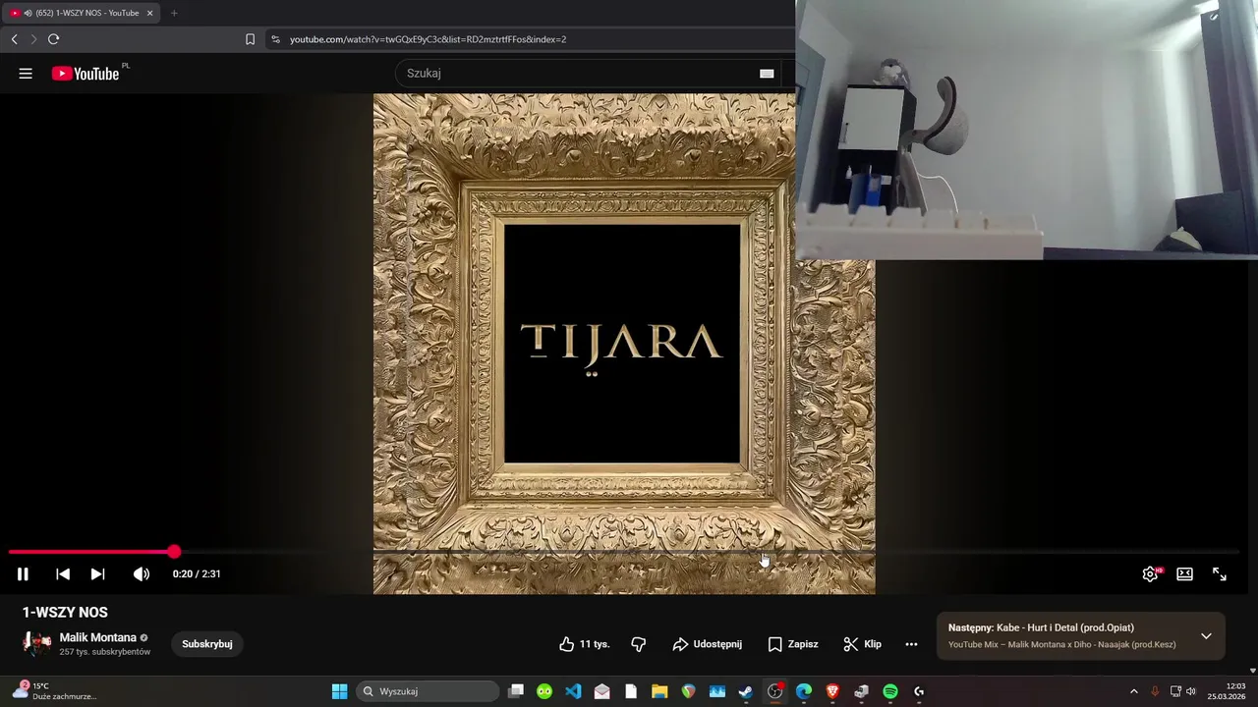Save the video with Zapisz

pyautogui.click(x=792, y=644)
